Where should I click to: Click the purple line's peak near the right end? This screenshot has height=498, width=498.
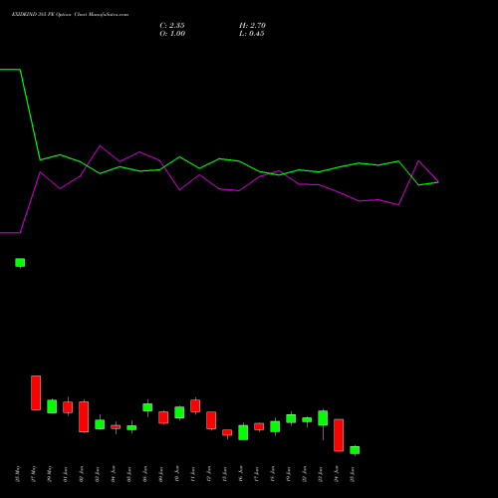coord(418,161)
